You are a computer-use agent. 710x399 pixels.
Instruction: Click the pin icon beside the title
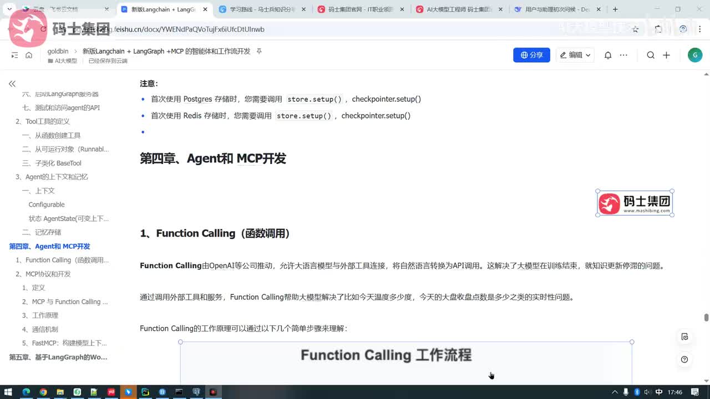click(x=258, y=51)
